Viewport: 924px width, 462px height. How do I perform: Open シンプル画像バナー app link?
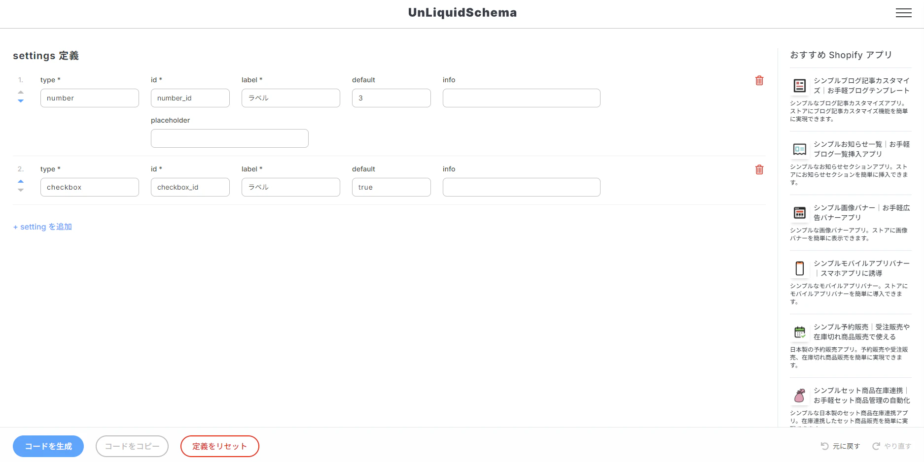click(861, 213)
